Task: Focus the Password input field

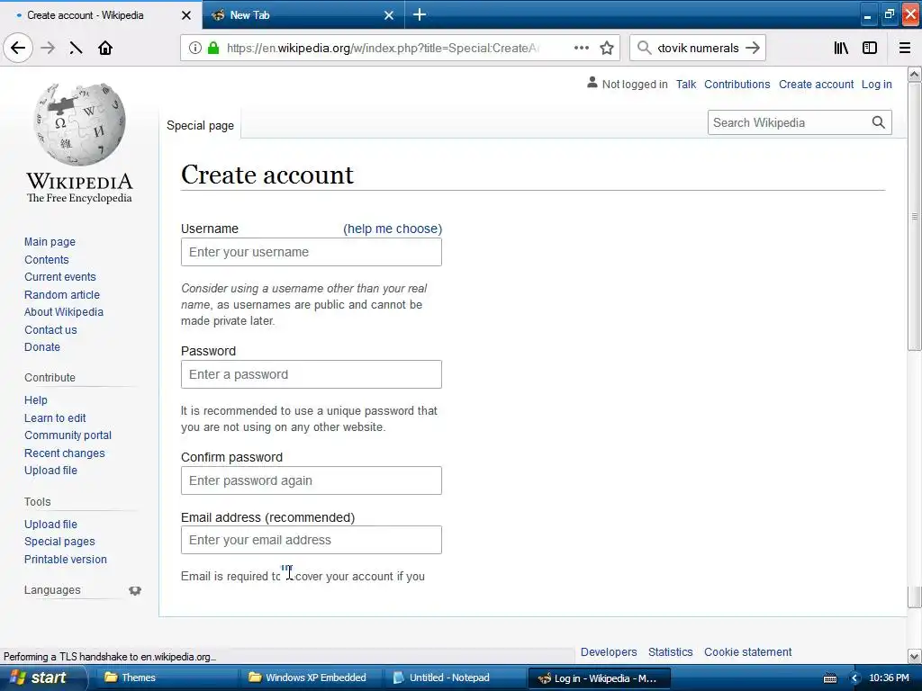Action: point(311,374)
